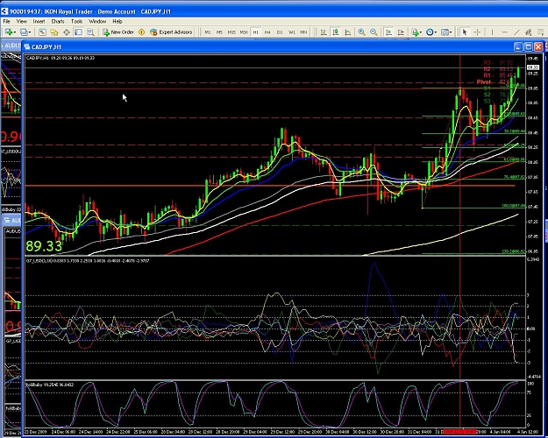Set timeframe to H1
The width and height of the screenshot is (548, 438).
(256, 32)
